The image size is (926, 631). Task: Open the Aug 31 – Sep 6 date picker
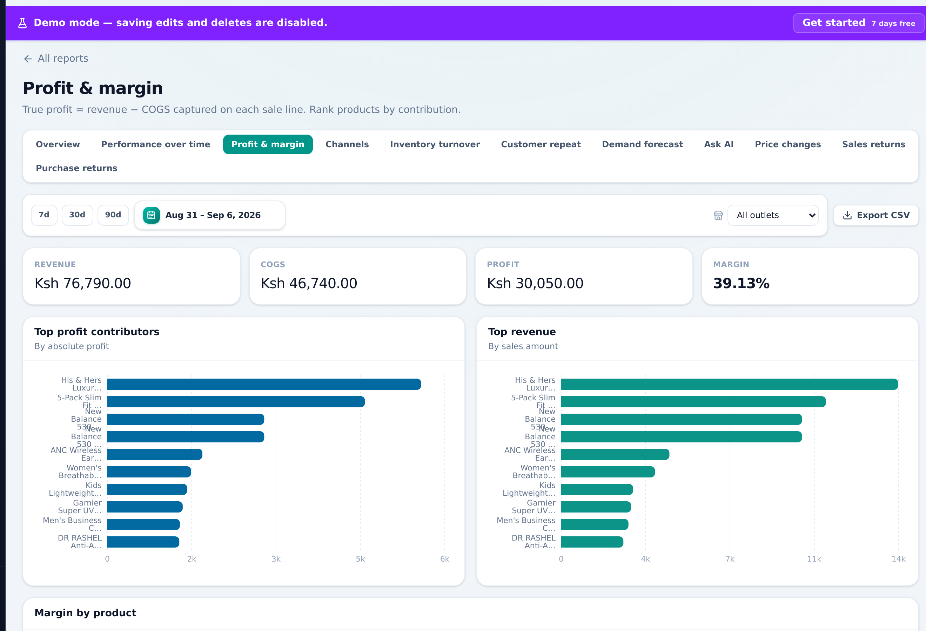click(x=210, y=215)
